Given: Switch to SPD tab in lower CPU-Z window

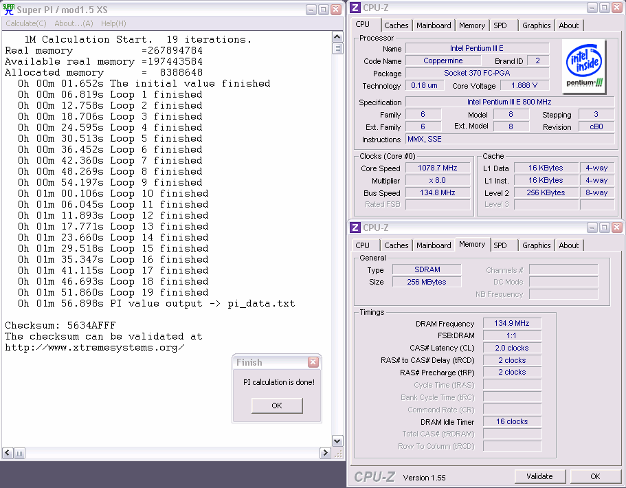Looking at the screenshot, I should coord(500,245).
